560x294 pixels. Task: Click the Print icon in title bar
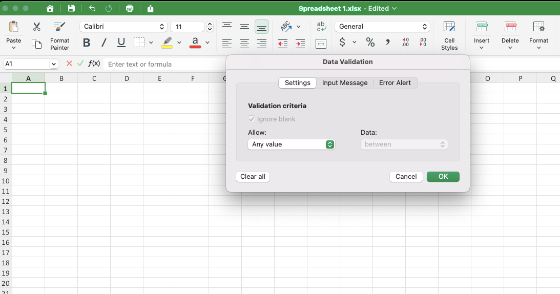(130, 9)
